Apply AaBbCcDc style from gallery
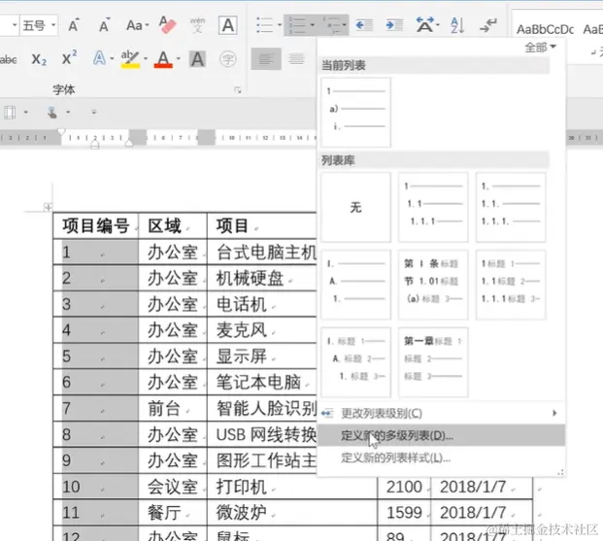 point(546,29)
